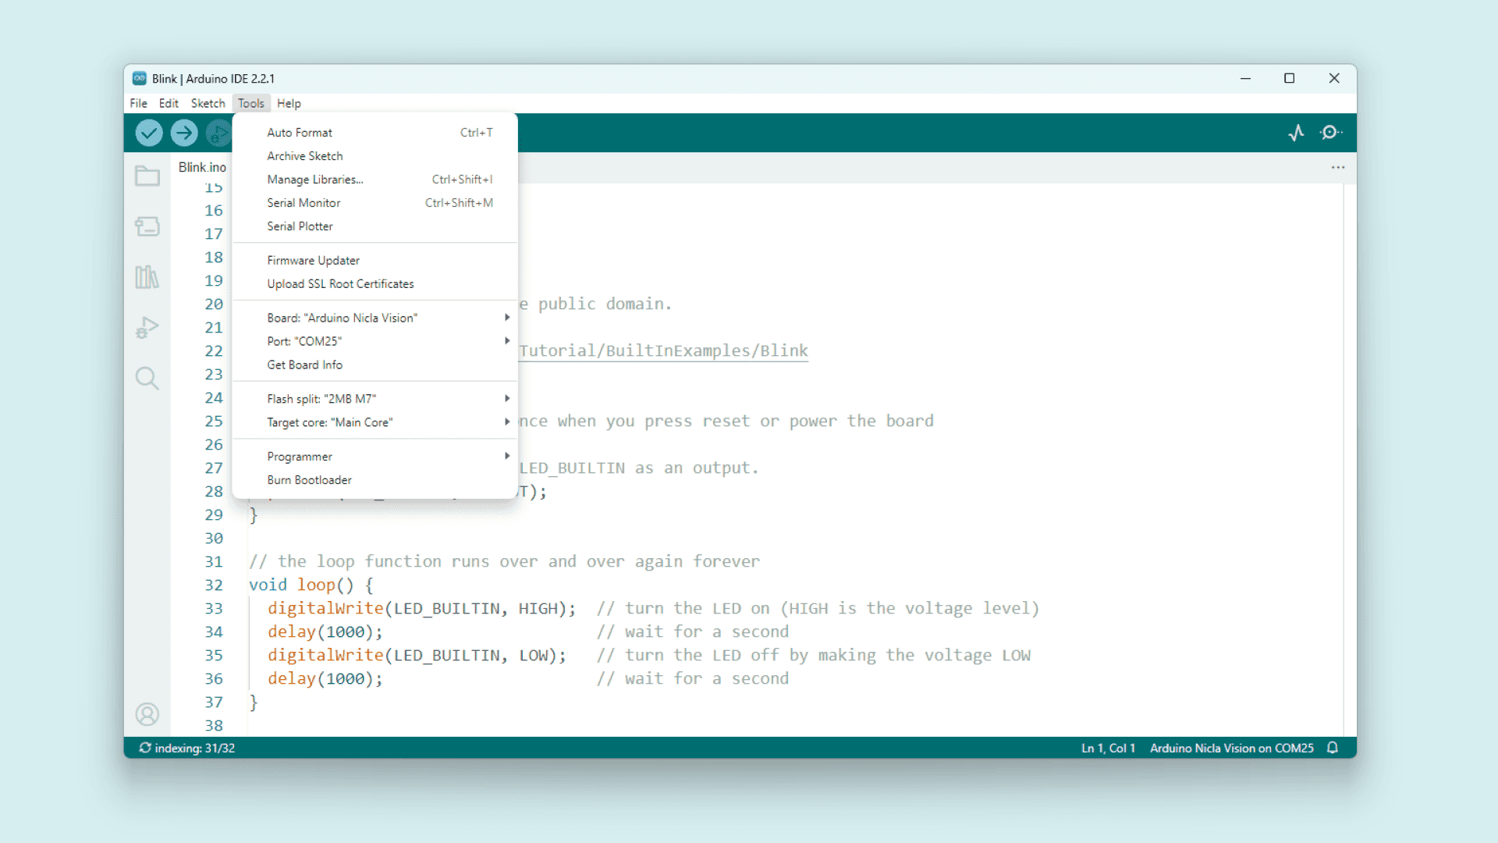The image size is (1498, 843).
Task: Open the Sketchbook folder in the sidebar
Action: pos(147,176)
